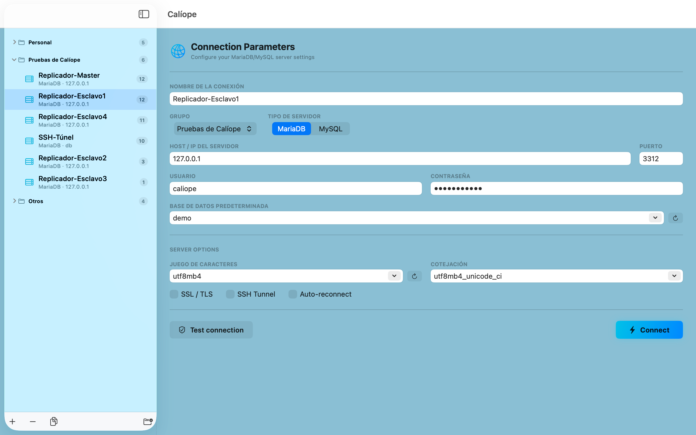Viewport: 696px width, 435px height.
Task: Enable the SSL / TLS checkbox
Action: coord(174,294)
